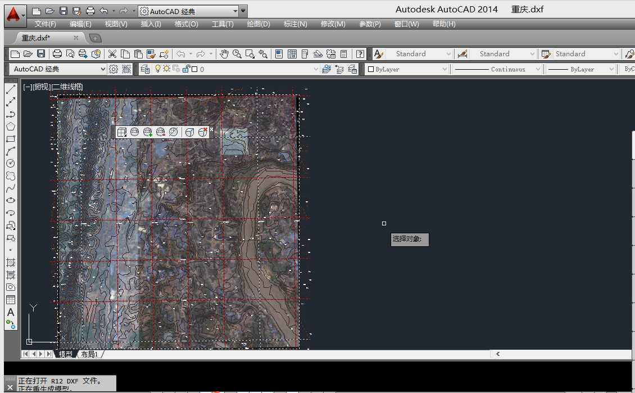Click the 二维线框 visual style control
The width and height of the screenshot is (635, 393).
[67, 87]
